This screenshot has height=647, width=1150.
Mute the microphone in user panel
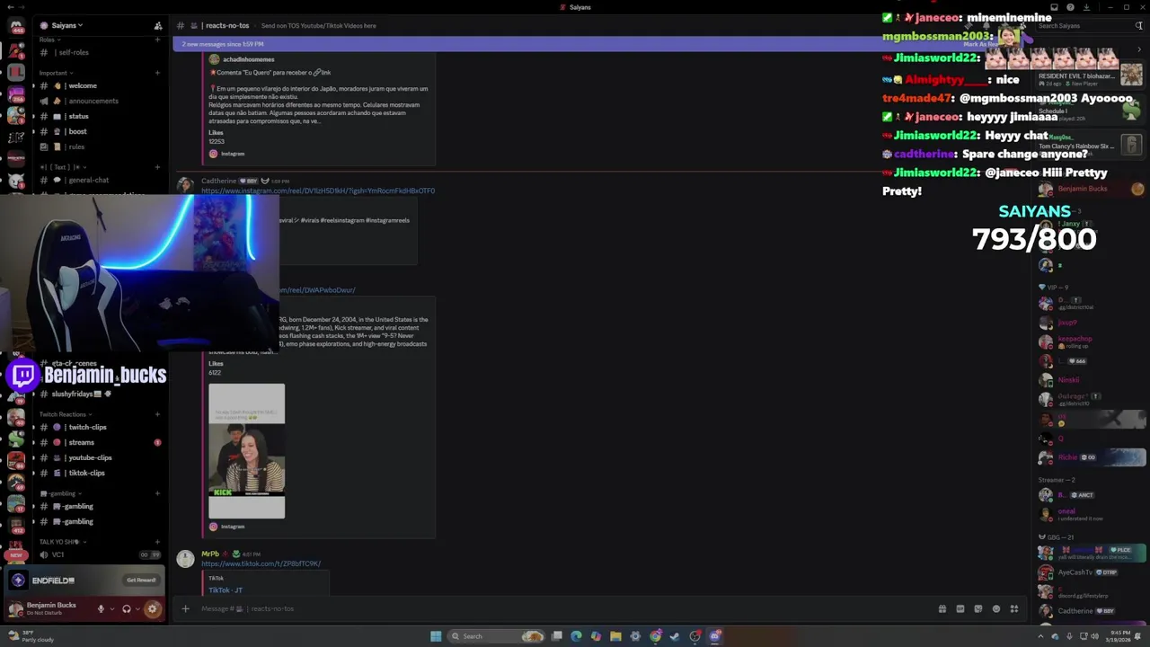[101, 609]
